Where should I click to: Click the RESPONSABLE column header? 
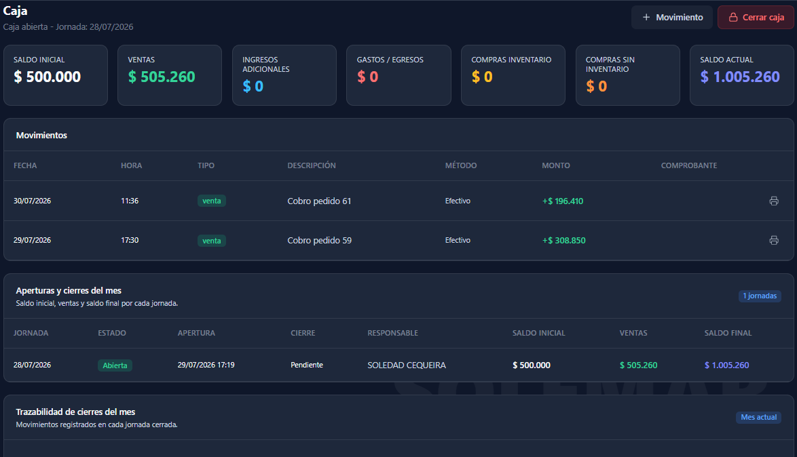[x=392, y=333]
